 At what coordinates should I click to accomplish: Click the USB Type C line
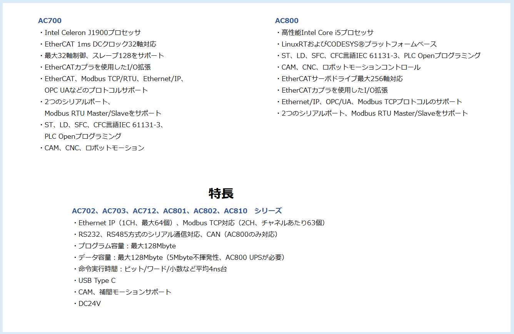tap(94, 281)
